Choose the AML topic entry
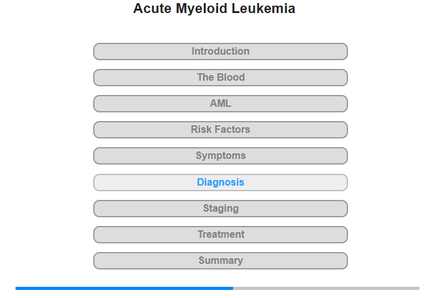This screenshot has height=298, width=435. coord(221,104)
